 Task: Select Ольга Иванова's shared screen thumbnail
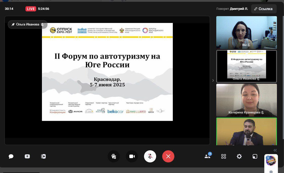tap(247, 66)
